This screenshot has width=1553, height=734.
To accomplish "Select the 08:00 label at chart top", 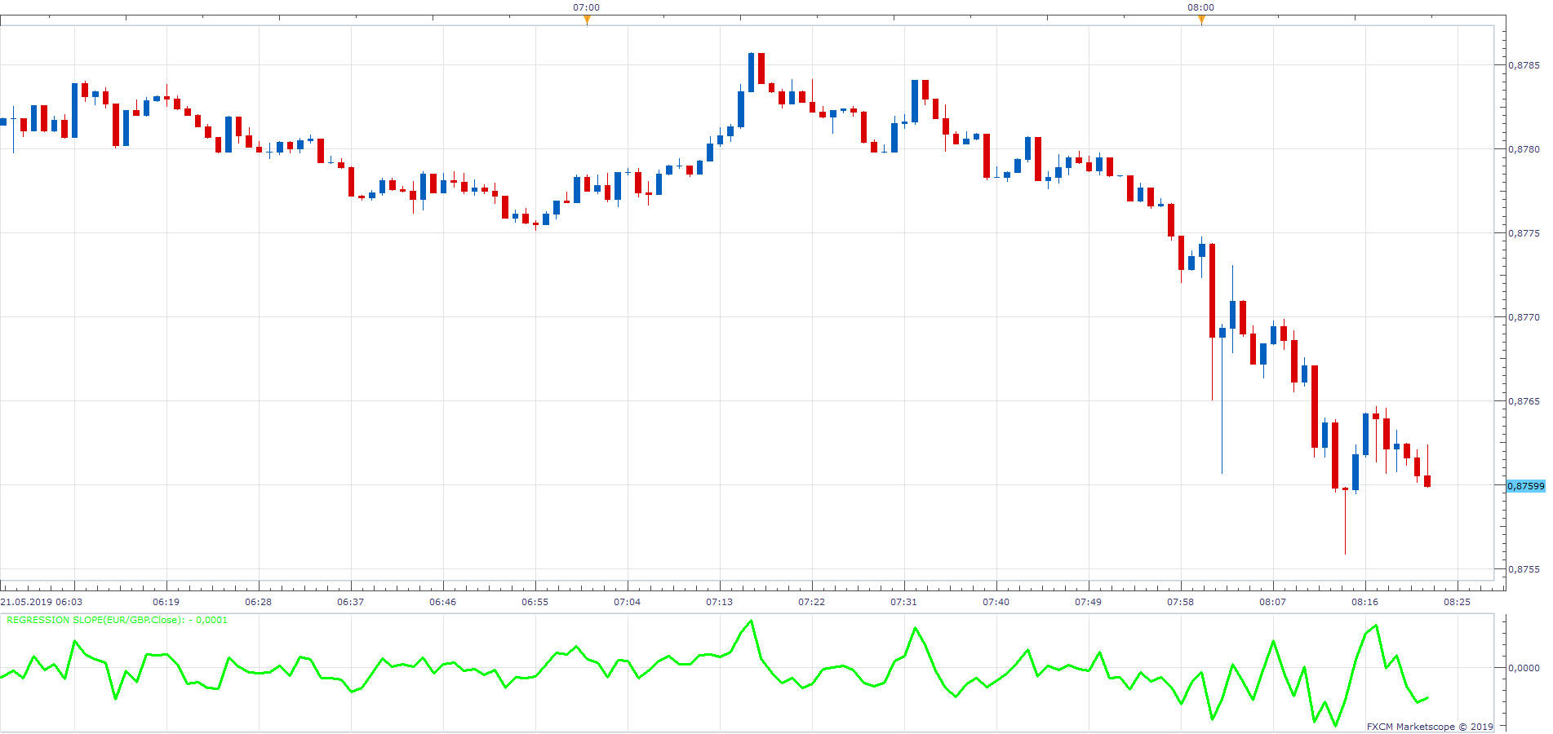I will tap(1200, 7).
